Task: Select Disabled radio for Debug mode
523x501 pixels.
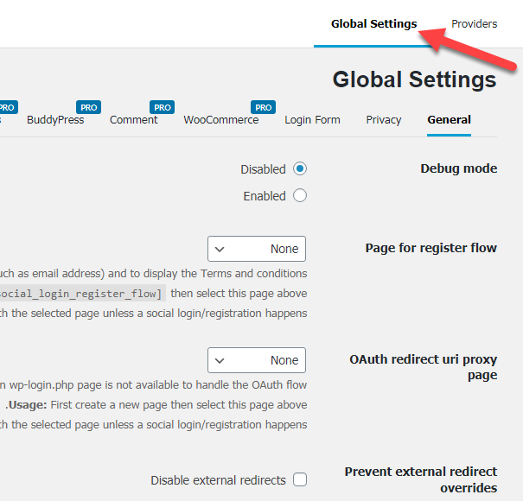Action: 299,168
